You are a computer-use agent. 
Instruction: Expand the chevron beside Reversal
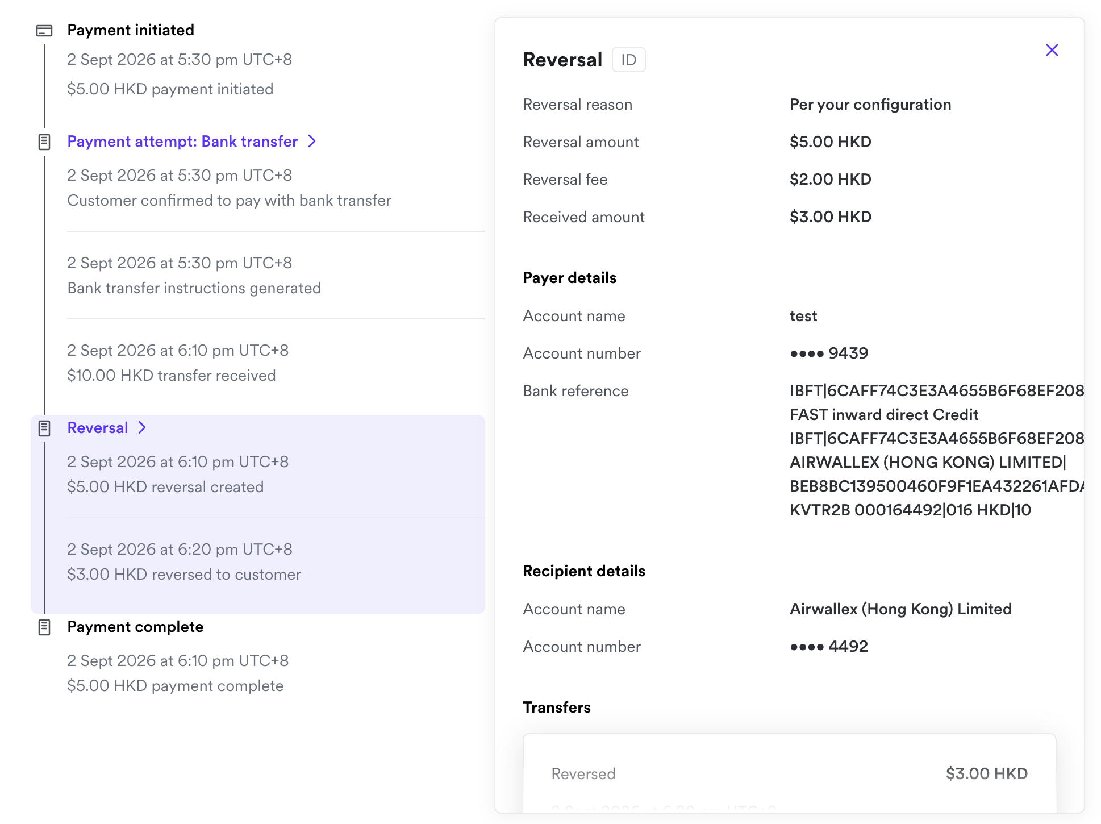(142, 427)
